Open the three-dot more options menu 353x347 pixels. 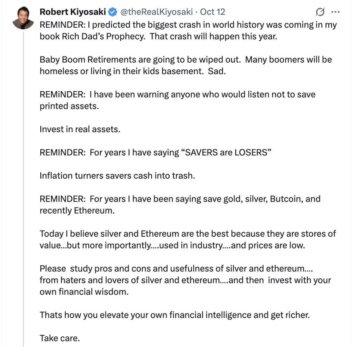335,12
